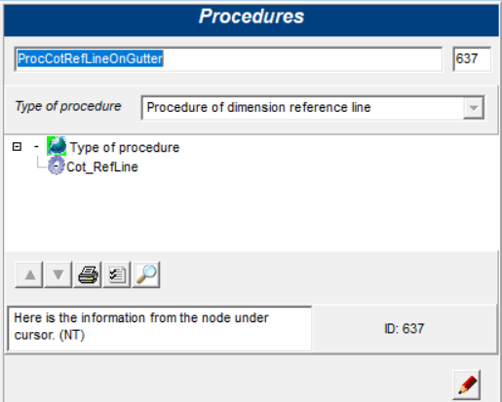Image resolution: width=502 pixels, height=402 pixels.
Task: Click the printer icon button
Action: [x=88, y=274]
